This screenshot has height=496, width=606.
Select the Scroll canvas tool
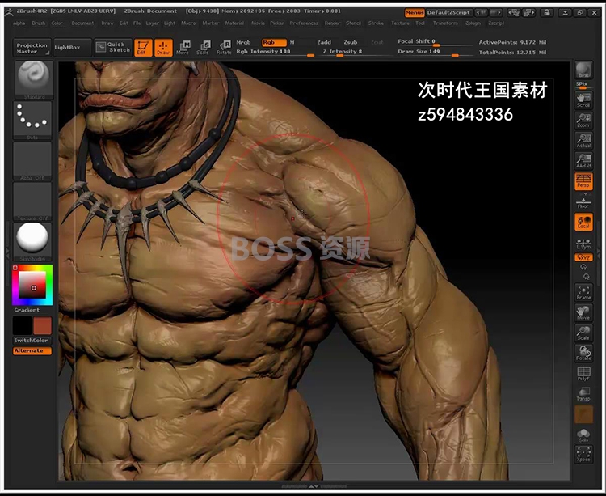click(583, 100)
